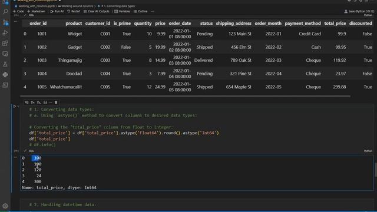Click the customer_id column header
The image size is (377, 212).
[98, 24]
